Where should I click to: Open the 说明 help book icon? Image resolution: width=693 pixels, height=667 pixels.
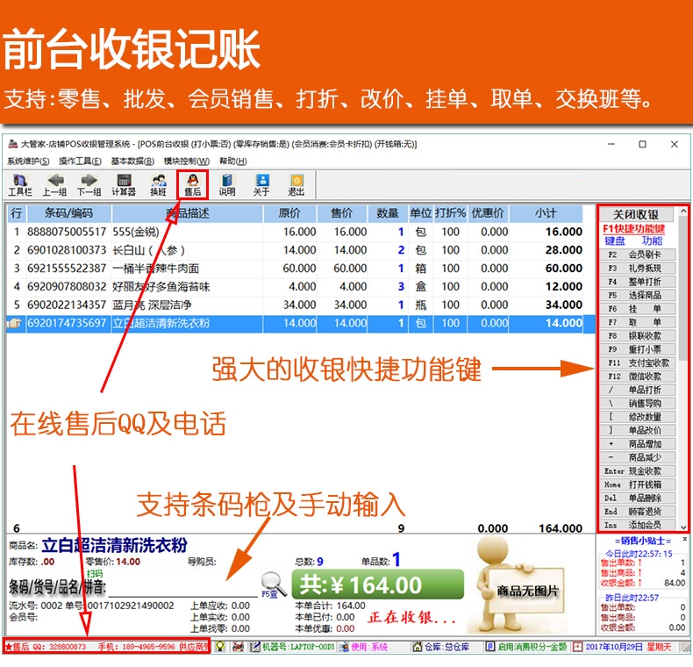click(x=226, y=185)
